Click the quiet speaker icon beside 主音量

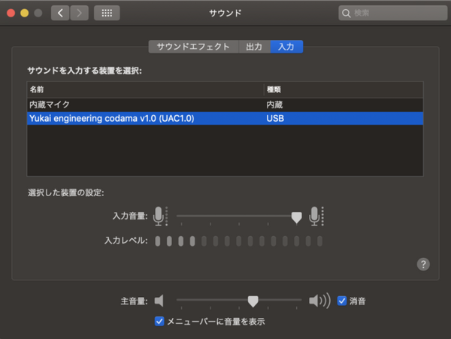159,301
